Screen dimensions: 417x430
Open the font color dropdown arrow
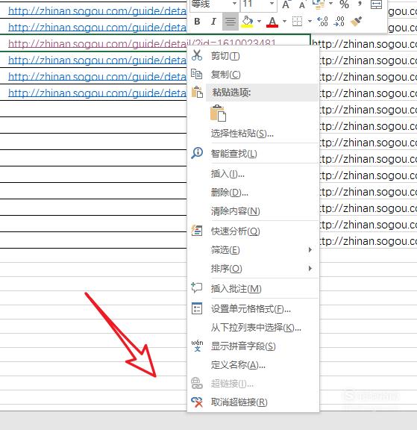(284, 21)
